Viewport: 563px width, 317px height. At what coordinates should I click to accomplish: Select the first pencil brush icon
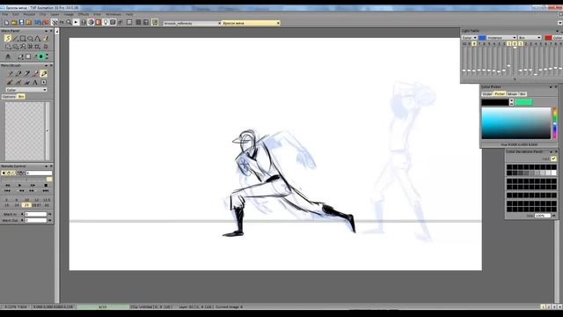pyautogui.click(x=10, y=74)
